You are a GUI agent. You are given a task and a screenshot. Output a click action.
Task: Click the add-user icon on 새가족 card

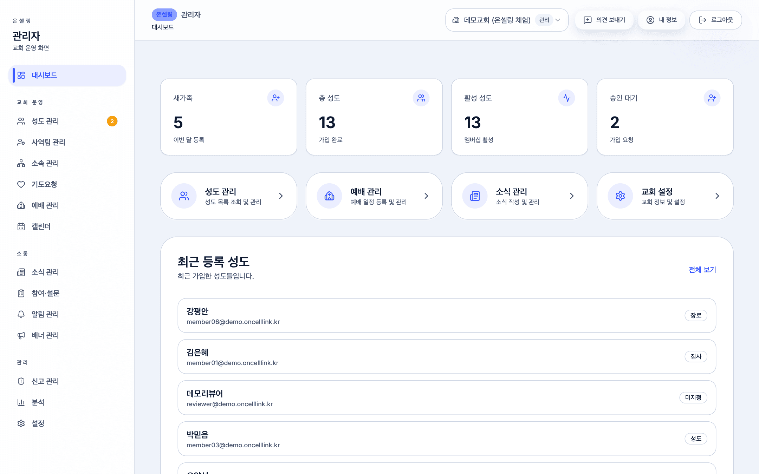[x=275, y=98]
